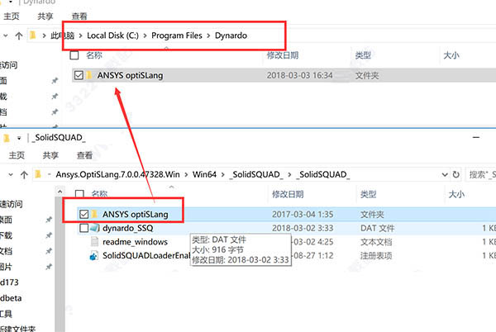Minimize the _SolidSQUAD_ window
The height and width of the screenshot is (332, 496).
(476, 137)
